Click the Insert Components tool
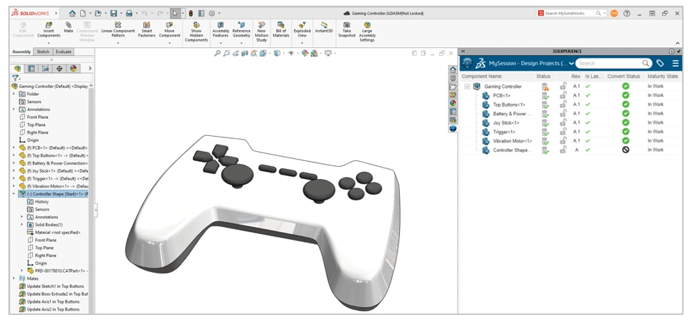This screenshot has width=688, height=320. [x=49, y=30]
